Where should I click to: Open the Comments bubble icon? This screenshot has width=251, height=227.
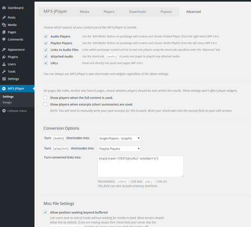(x=4, y=39)
